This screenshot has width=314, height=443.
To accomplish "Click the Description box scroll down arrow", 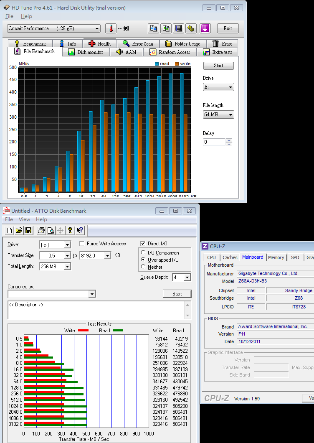I will pos(188,315).
